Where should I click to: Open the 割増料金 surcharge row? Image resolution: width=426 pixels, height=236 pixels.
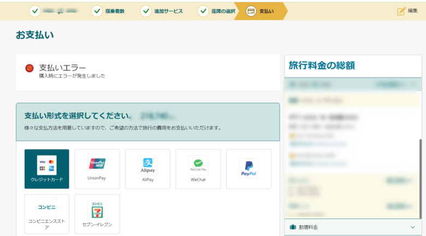pos(350,227)
